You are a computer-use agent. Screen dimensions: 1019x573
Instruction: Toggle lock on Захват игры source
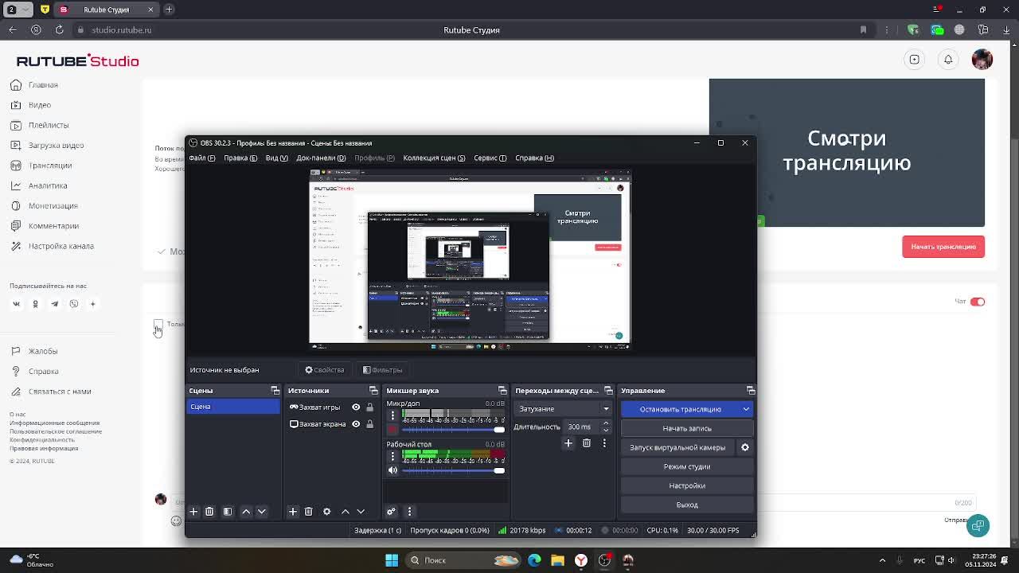click(369, 407)
